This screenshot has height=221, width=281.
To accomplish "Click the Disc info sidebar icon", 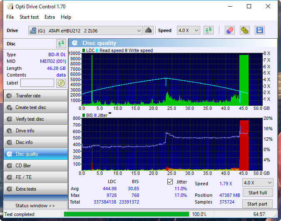I will tap(9, 142).
